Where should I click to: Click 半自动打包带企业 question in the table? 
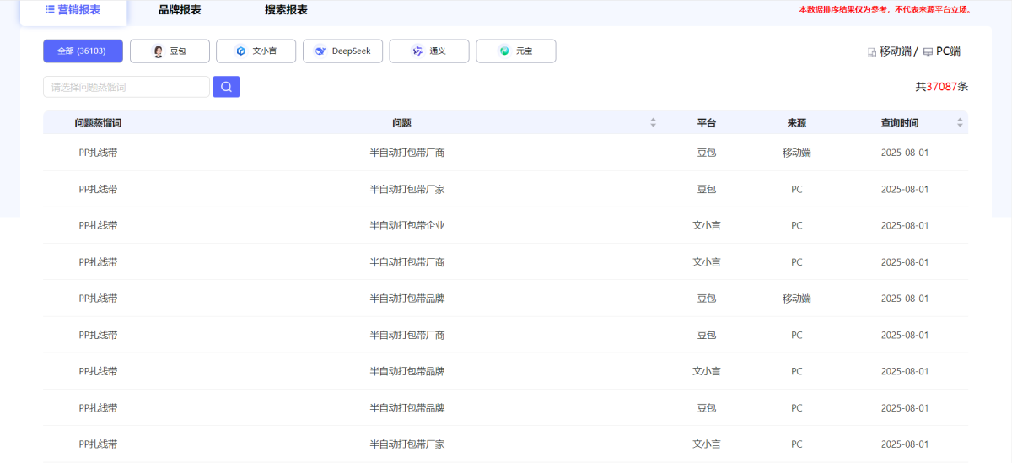pyautogui.click(x=407, y=226)
